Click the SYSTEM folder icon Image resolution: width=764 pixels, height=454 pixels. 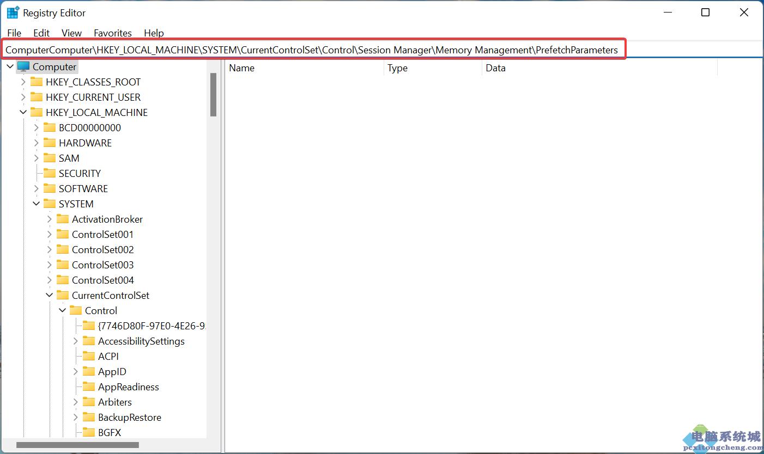tap(50, 204)
